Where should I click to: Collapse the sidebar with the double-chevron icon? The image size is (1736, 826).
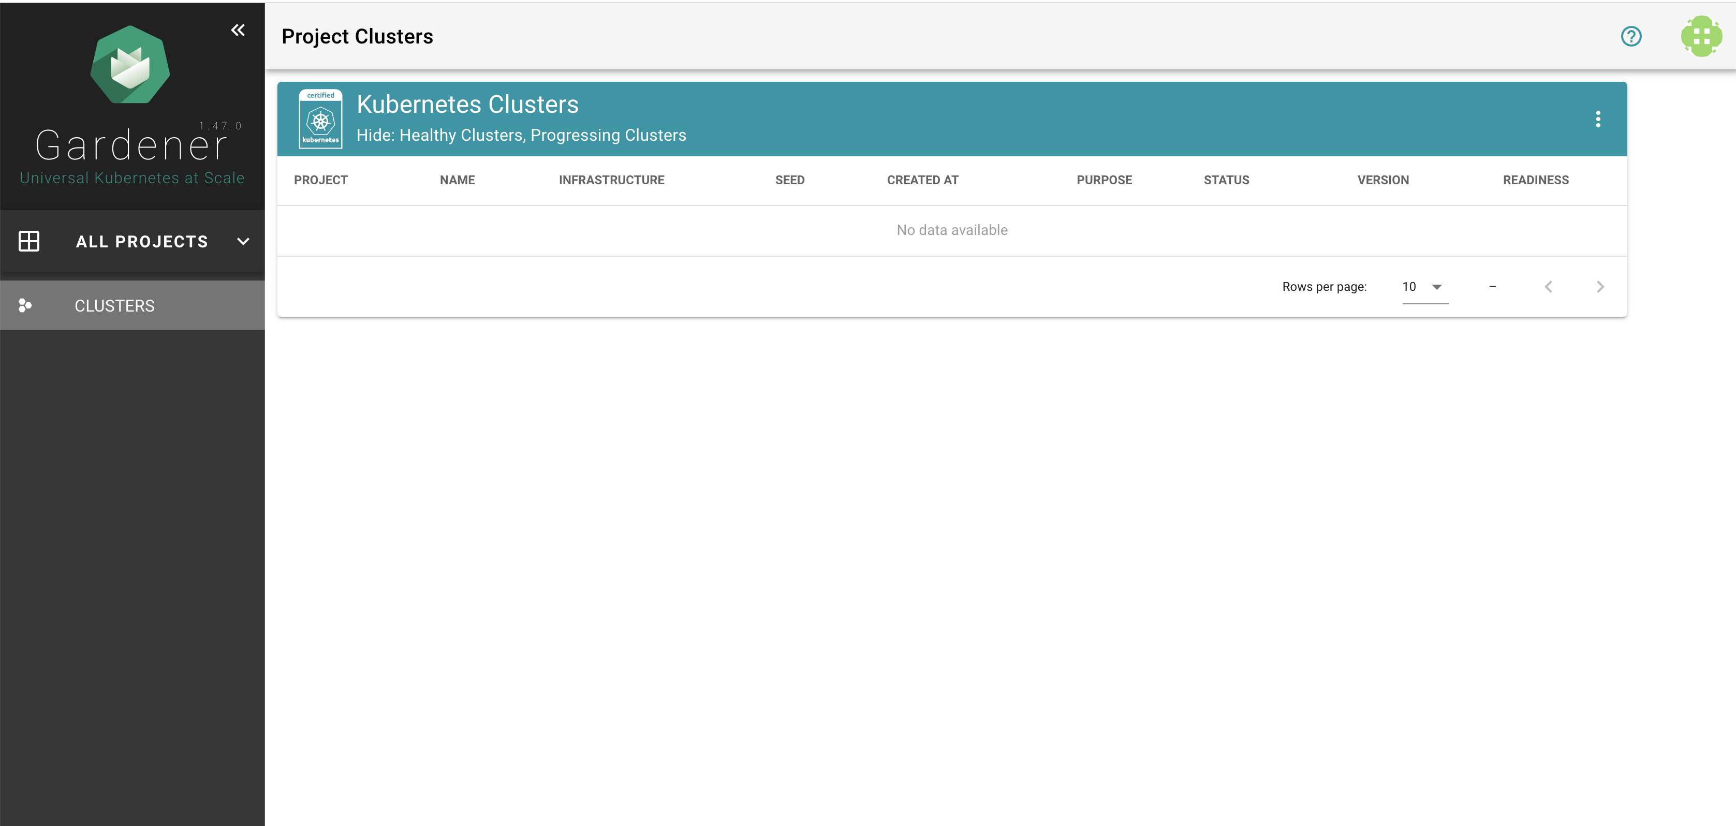point(237,30)
